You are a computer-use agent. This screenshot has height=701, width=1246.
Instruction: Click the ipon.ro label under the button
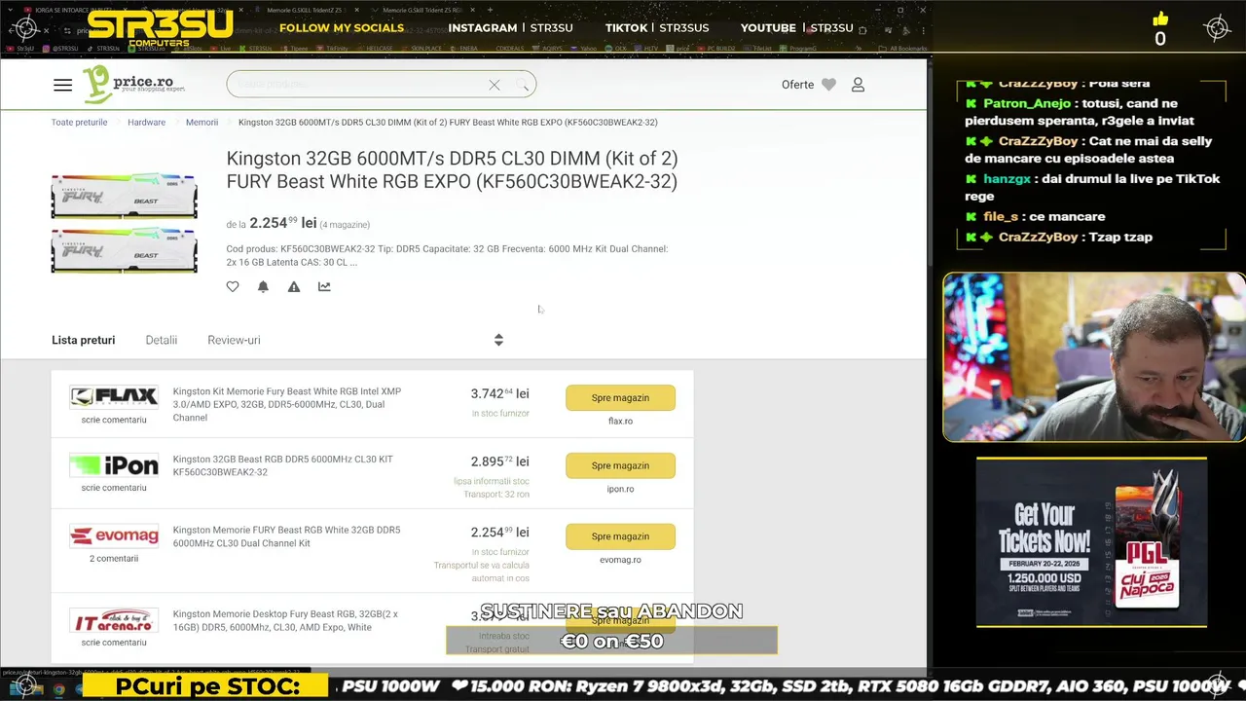(x=620, y=489)
